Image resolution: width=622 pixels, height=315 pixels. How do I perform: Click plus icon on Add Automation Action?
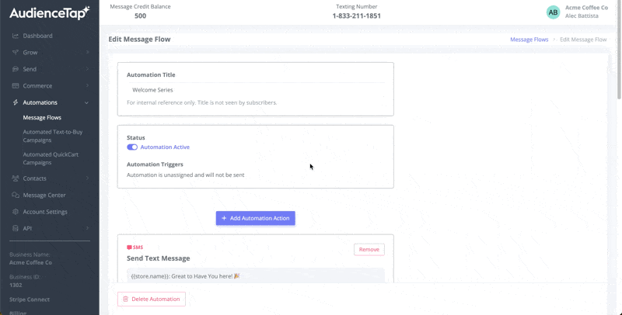coord(224,218)
